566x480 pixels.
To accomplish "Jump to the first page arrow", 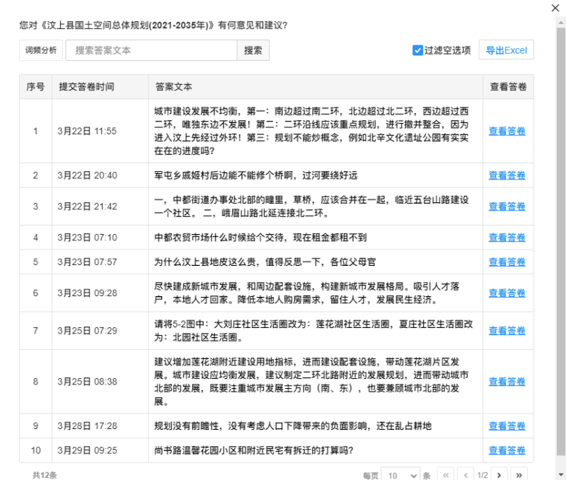I will pos(446,475).
